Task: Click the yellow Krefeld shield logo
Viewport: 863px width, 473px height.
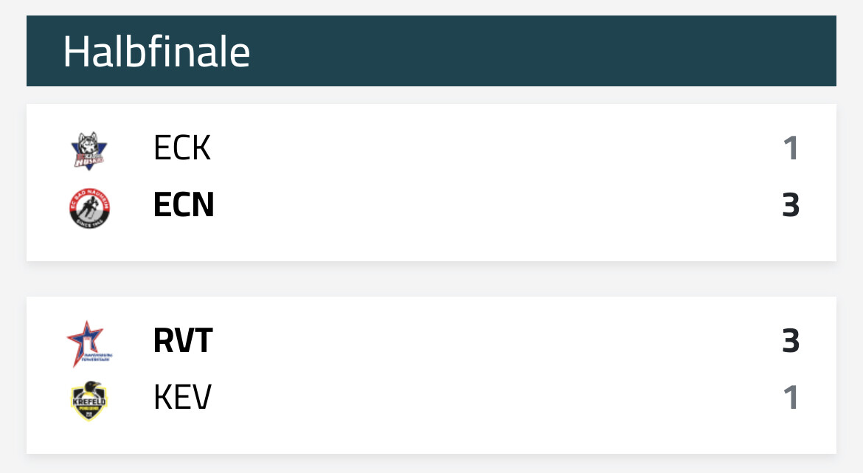Action: (89, 399)
